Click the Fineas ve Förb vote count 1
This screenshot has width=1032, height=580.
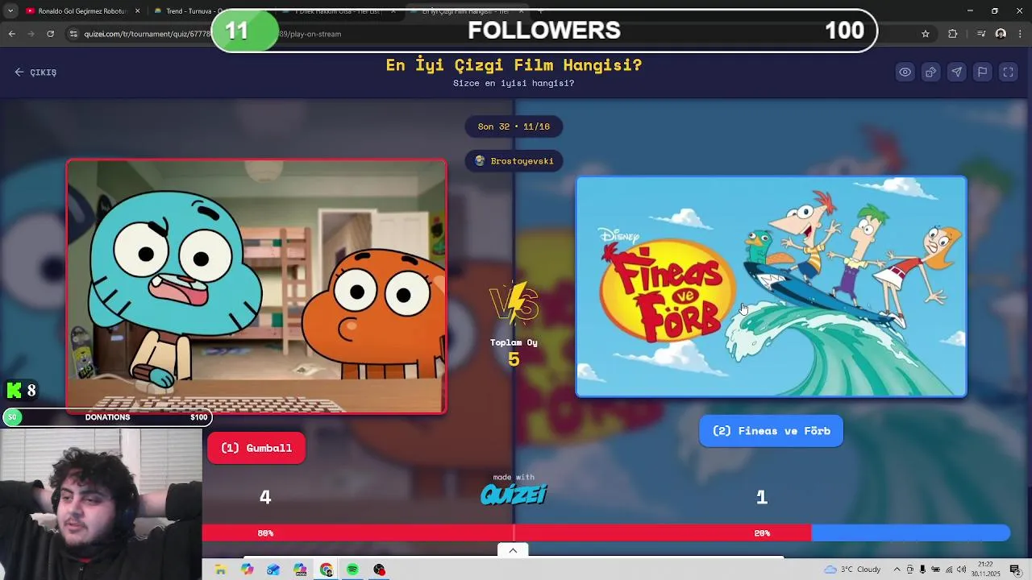point(762,498)
